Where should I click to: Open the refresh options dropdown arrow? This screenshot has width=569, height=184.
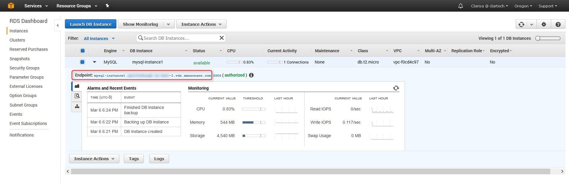coord(531,24)
